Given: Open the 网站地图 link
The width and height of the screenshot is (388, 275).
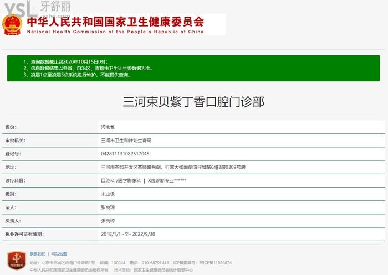Looking at the screenshot, I should coord(59,254).
